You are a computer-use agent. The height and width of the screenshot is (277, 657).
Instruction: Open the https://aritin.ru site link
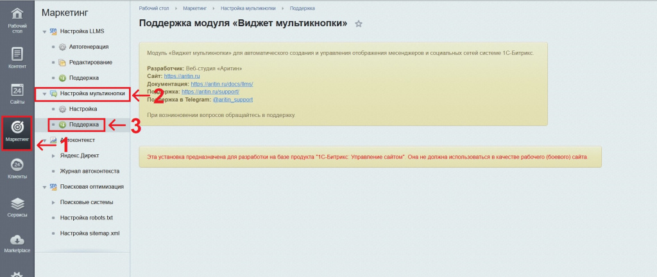point(182,76)
